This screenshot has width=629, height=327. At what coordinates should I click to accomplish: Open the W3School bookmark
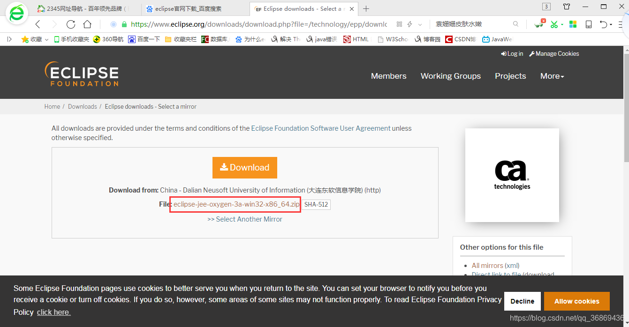click(x=392, y=39)
